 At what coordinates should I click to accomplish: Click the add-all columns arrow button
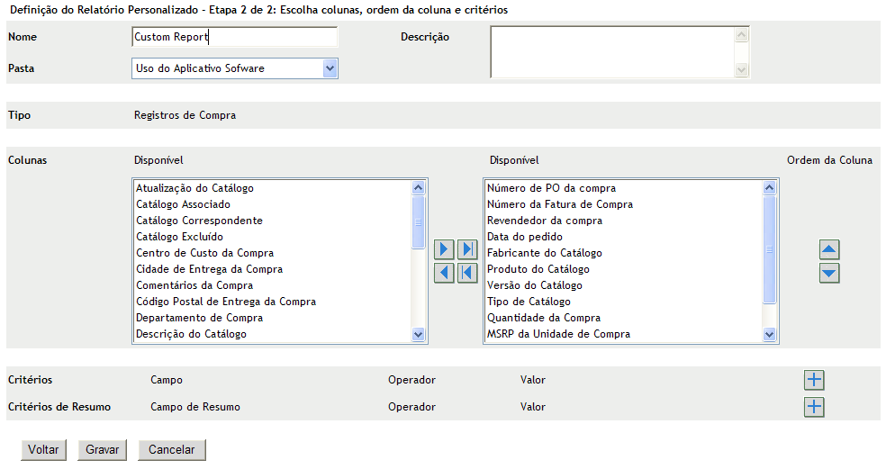coord(467,250)
